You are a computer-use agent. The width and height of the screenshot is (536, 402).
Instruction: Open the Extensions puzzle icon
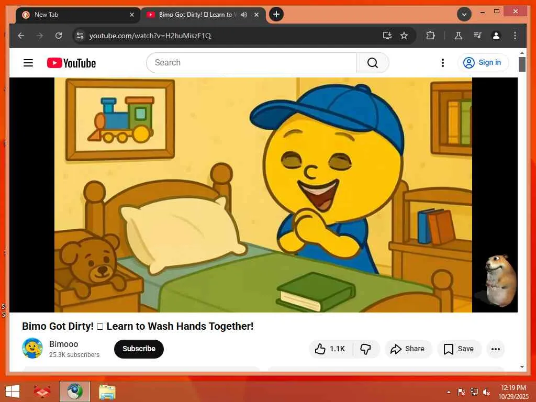tap(430, 36)
